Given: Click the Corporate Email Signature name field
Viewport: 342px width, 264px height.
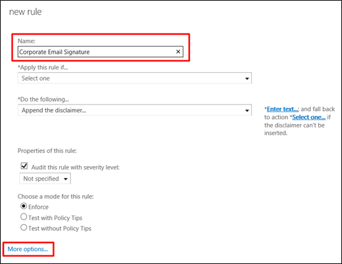Looking at the screenshot, I should (x=101, y=52).
